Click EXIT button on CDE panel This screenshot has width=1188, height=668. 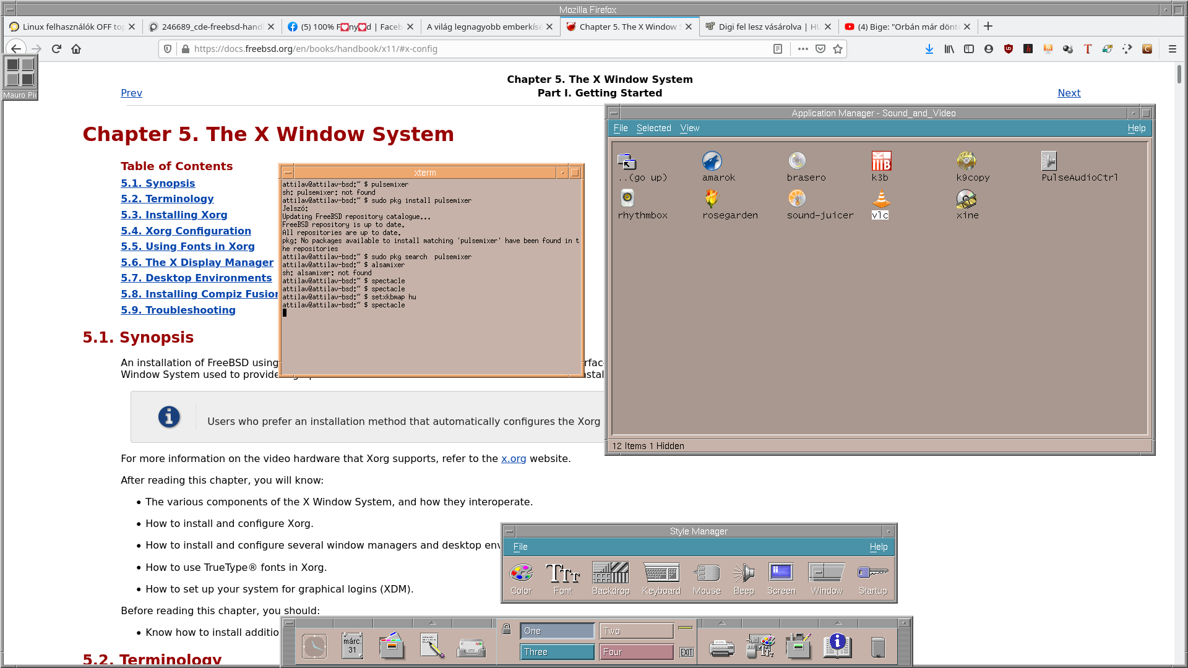tap(687, 653)
